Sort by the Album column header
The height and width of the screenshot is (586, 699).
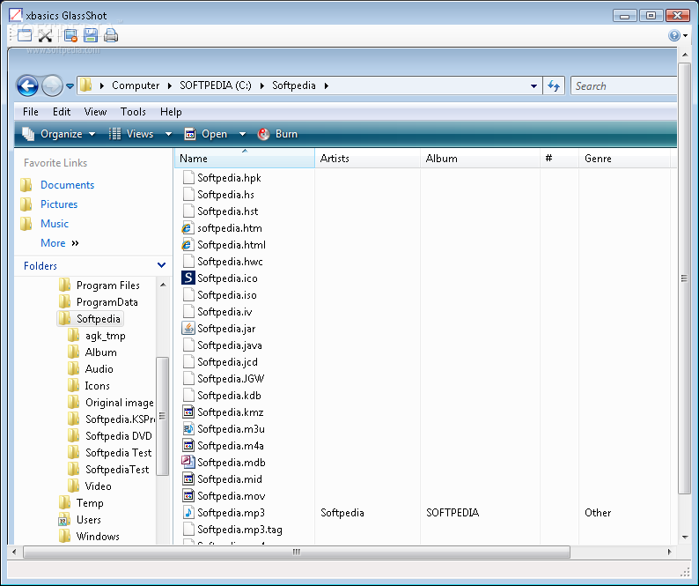(x=480, y=159)
